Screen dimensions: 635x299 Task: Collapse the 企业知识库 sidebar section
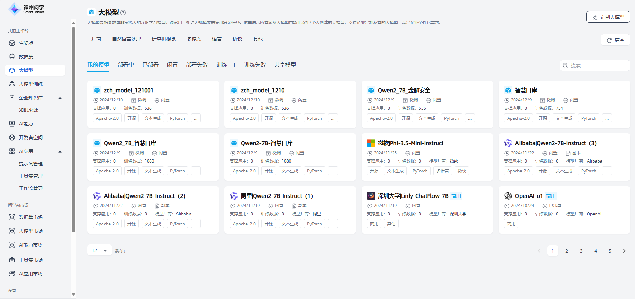tap(60, 98)
